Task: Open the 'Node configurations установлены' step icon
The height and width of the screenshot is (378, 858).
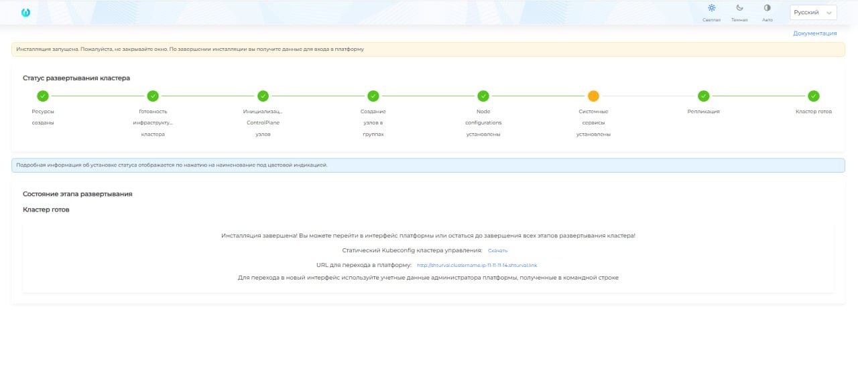Action: coord(483,96)
